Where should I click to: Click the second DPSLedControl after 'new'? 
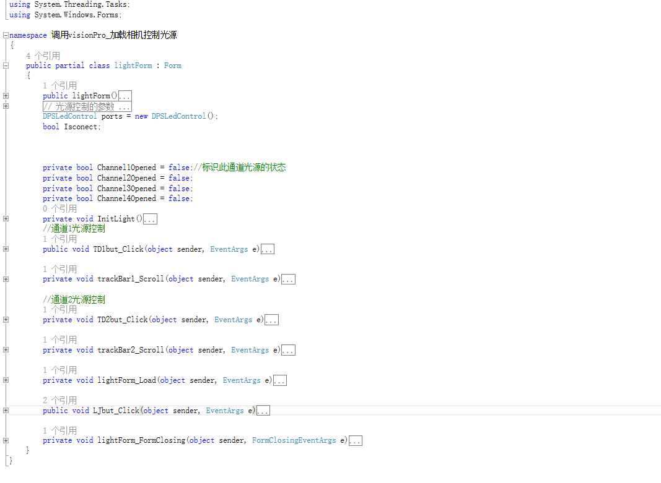click(179, 116)
